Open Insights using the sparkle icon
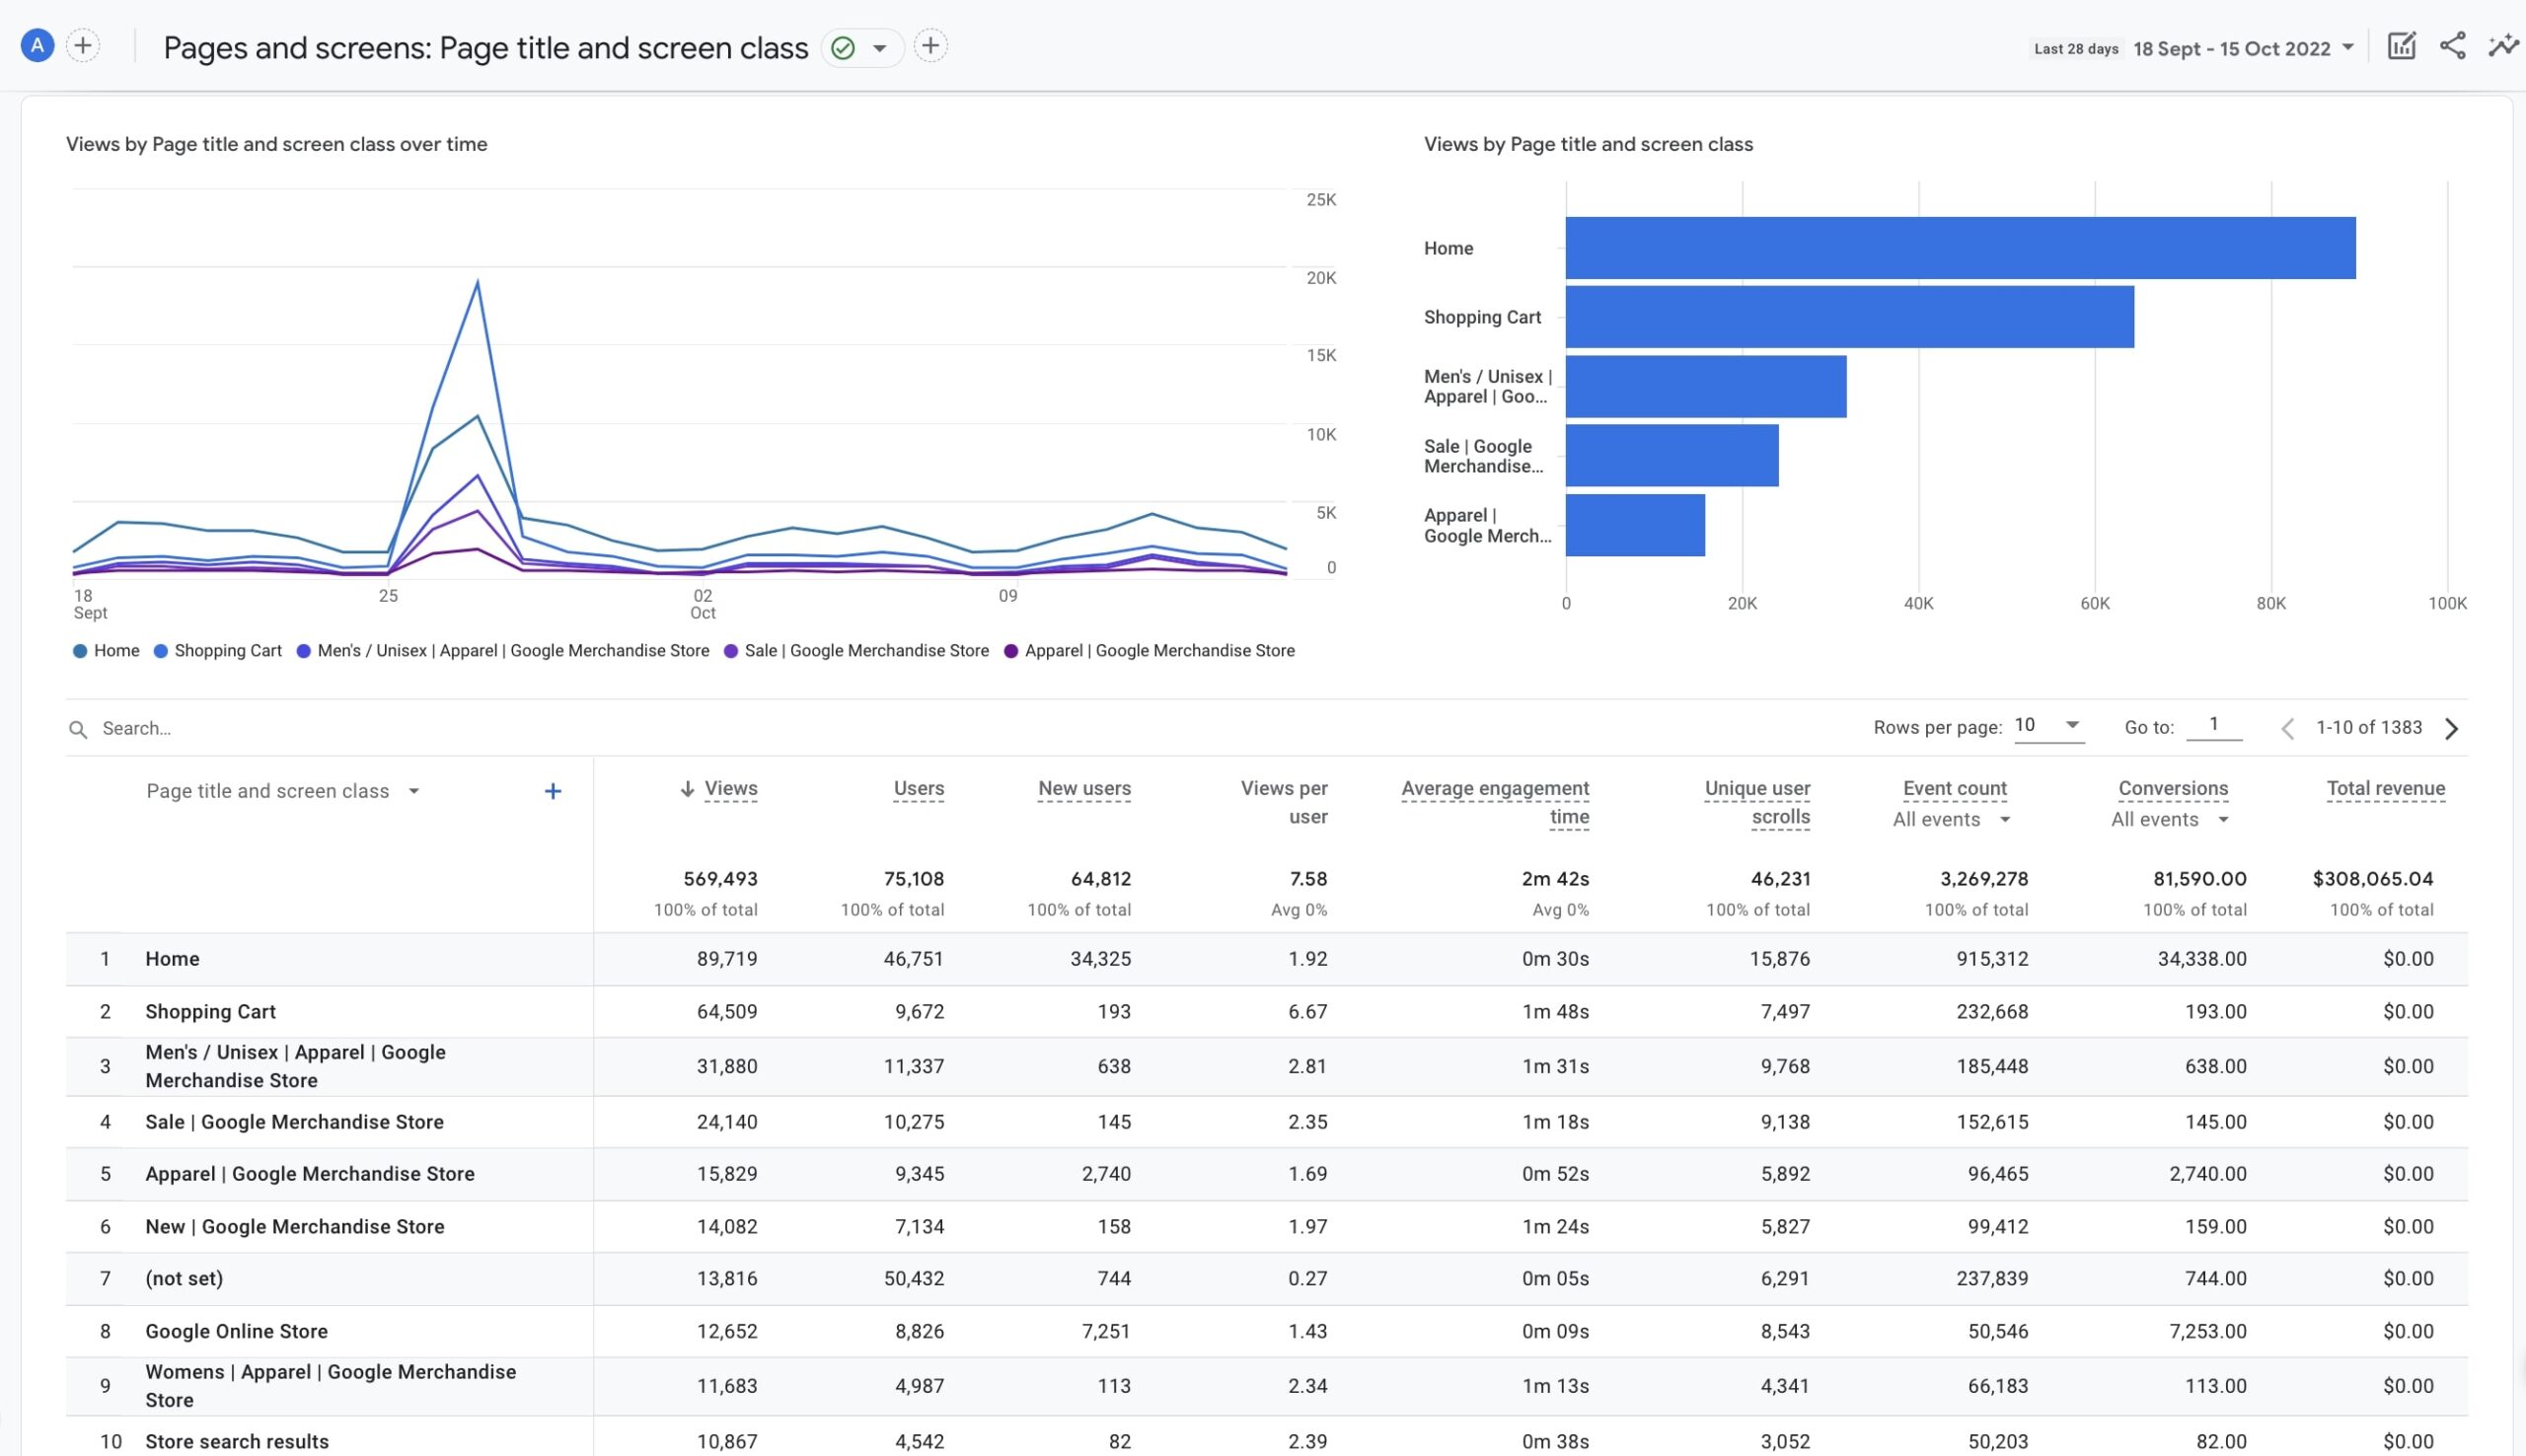This screenshot has height=1456, width=2526. pyautogui.click(x=2502, y=46)
